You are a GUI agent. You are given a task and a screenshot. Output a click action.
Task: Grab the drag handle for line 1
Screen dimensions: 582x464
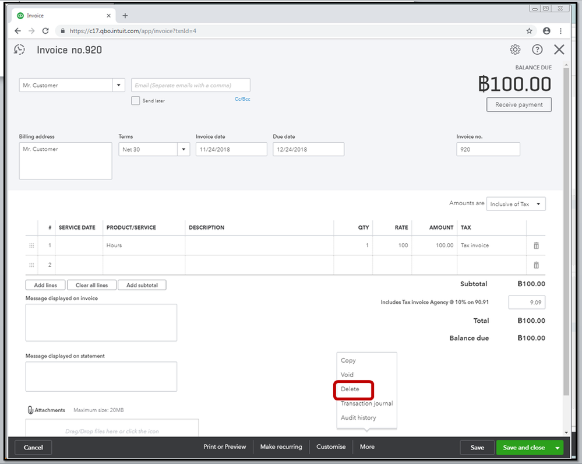click(31, 245)
